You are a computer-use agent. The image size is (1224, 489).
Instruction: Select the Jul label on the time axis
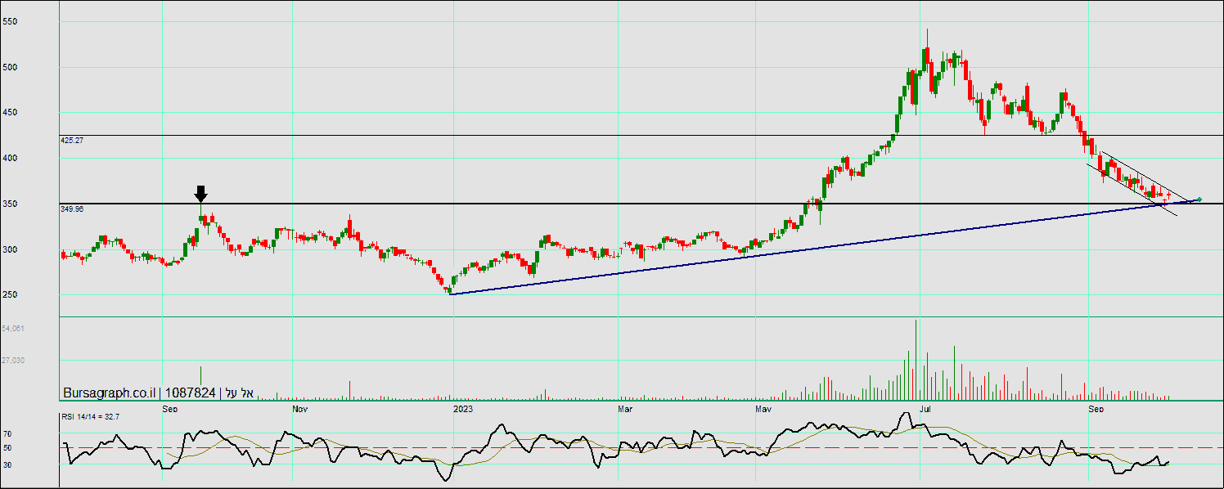pyautogui.click(x=927, y=407)
